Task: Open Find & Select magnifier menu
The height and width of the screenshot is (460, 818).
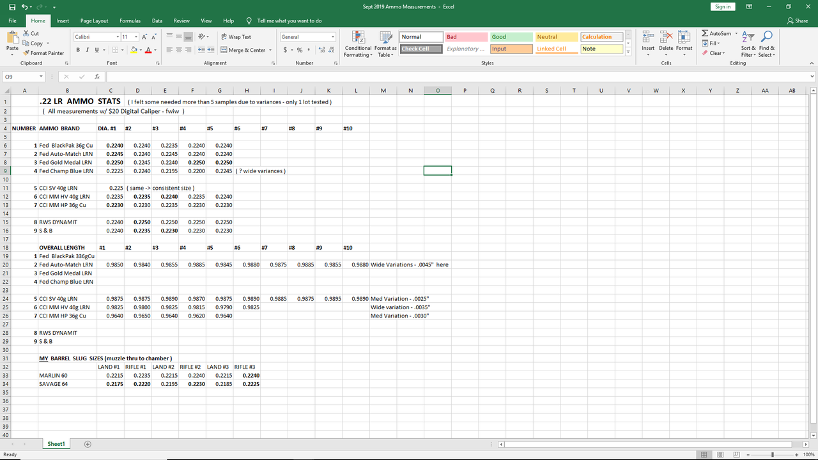Action: 767,43
